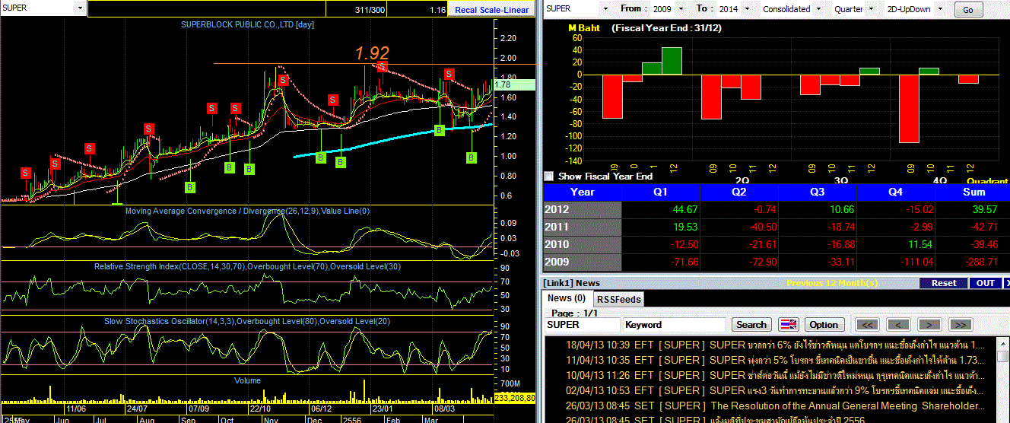Click the 44.67 Q1 2012 cell

pyautogui.click(x=661, y=209)
